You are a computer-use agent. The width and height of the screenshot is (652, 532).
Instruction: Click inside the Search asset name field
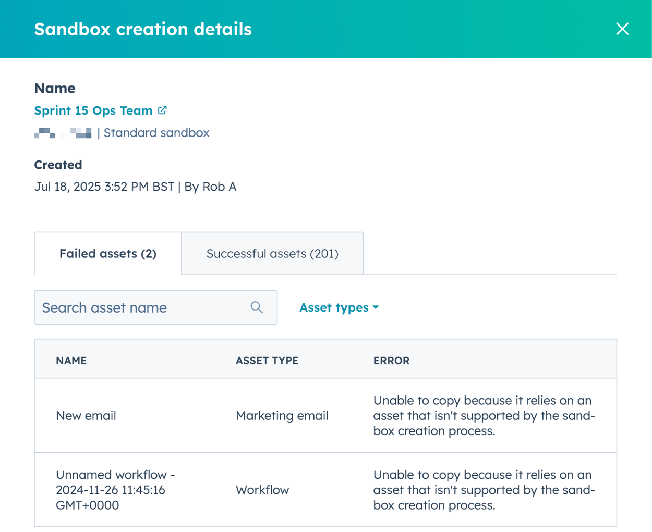(130, 307)
